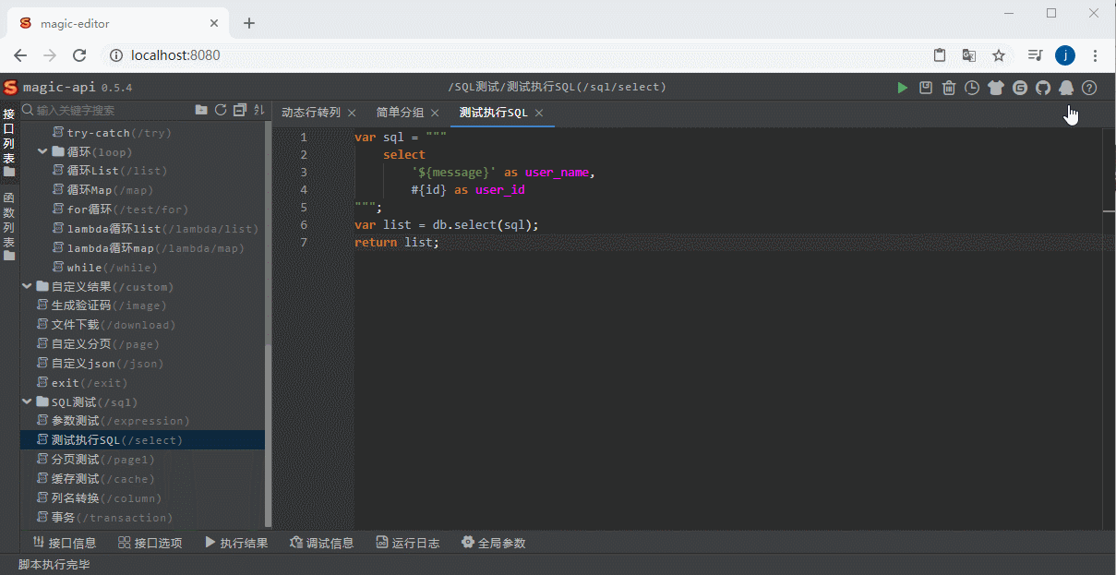Open the QQ group penguin icon
This screenshot has width=1116, height=575.
1066,87
